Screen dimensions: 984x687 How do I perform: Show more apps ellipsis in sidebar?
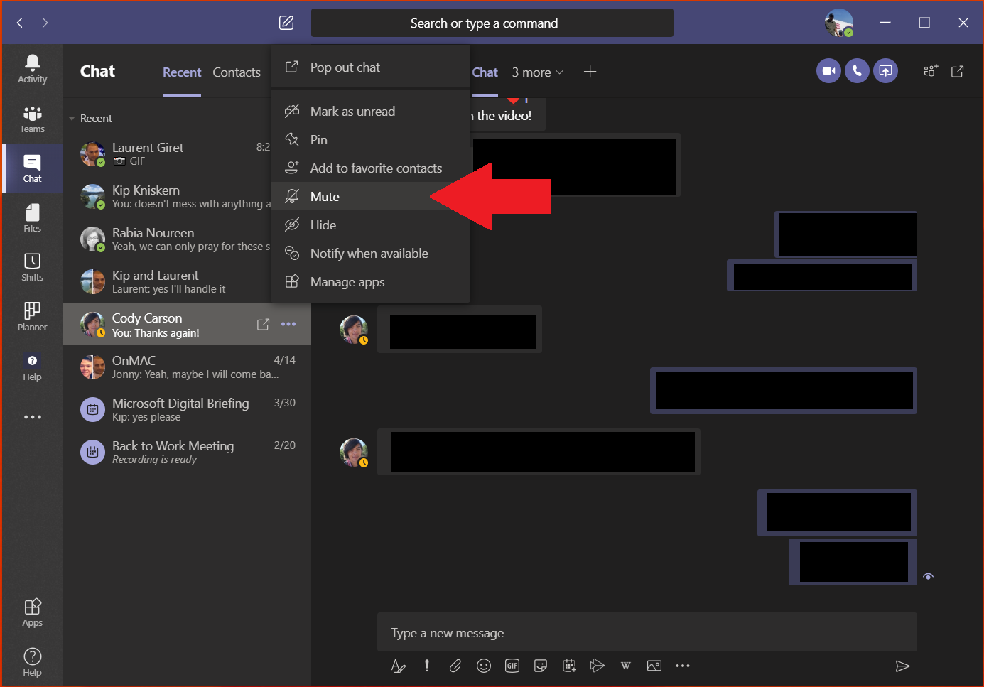tap(32, 417)
